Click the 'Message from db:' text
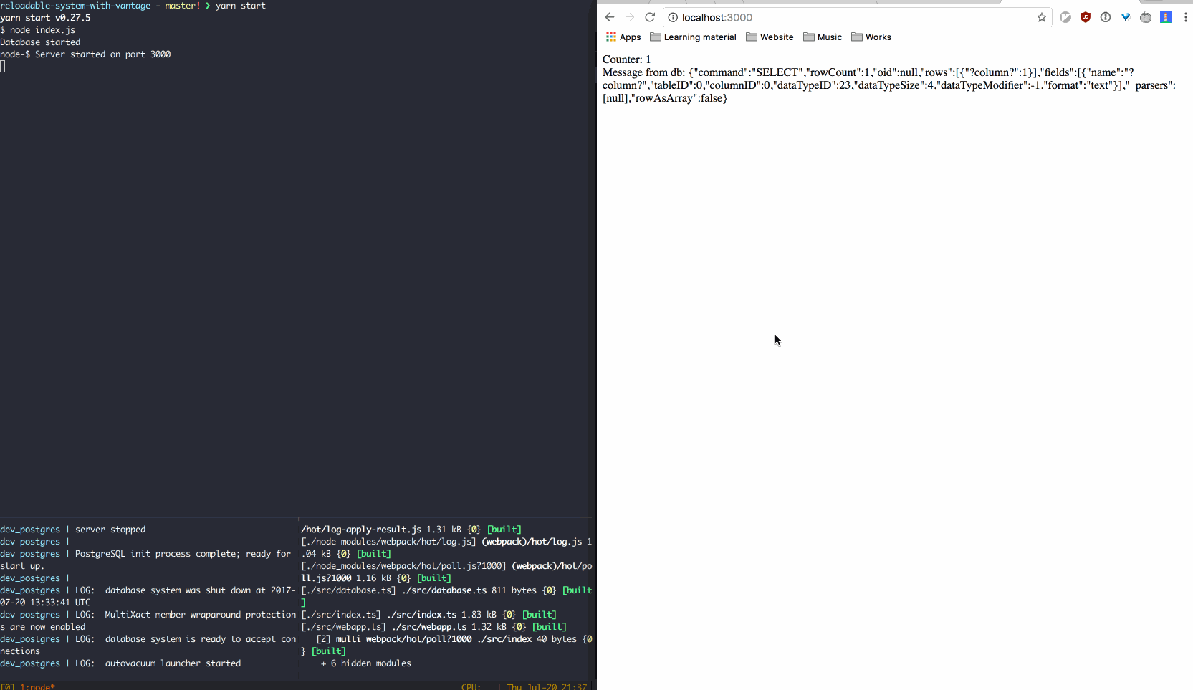1193x690 pixels. coord(644,72)
